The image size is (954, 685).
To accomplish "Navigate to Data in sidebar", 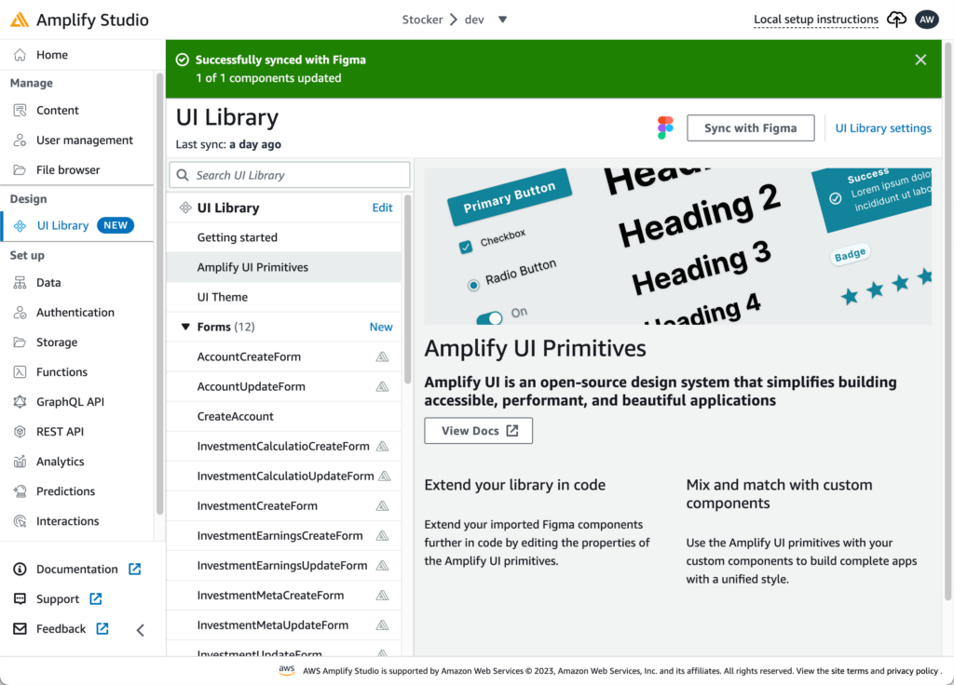I will (48, 283).
